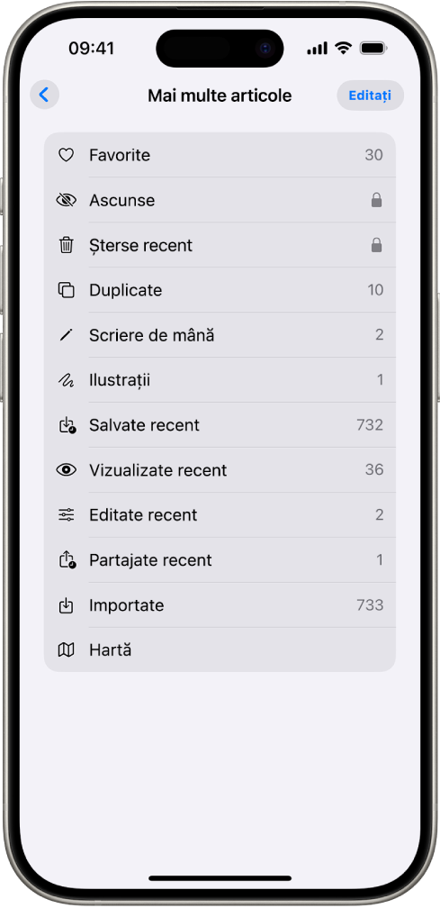
Task: Tap the sliders icon for Editate recent
Action: pyautogui.click(x=67, y=515)
